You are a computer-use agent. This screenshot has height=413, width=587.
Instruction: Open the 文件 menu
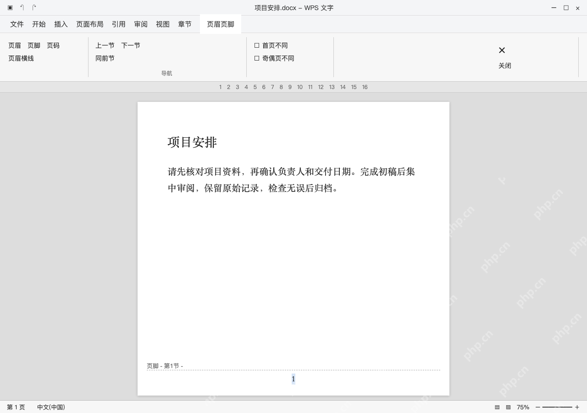click(17, 24)
